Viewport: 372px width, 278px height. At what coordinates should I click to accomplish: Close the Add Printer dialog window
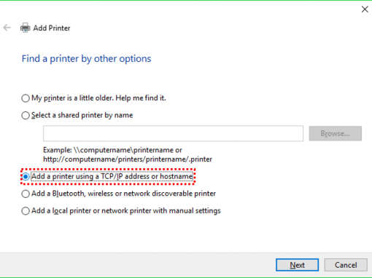click(365, 9)
